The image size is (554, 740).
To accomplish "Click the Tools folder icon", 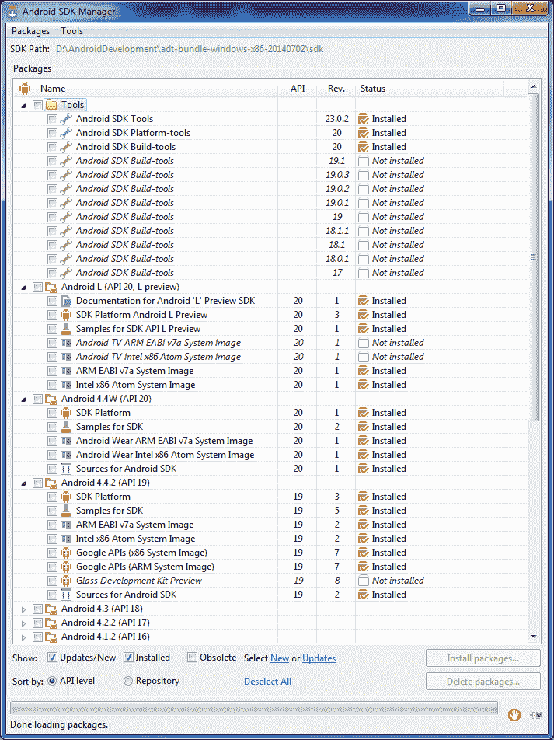I will pos(51,105).
